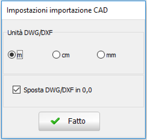
Task: Confirm import settings with the Fatto text
Action: (77, 121)
